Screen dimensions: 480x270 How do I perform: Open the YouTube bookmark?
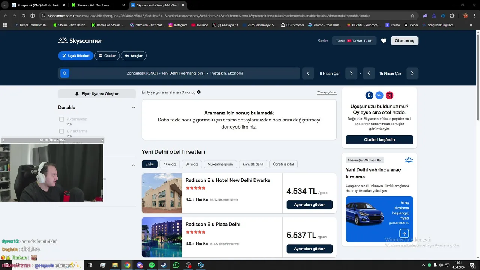coord(199,25)
